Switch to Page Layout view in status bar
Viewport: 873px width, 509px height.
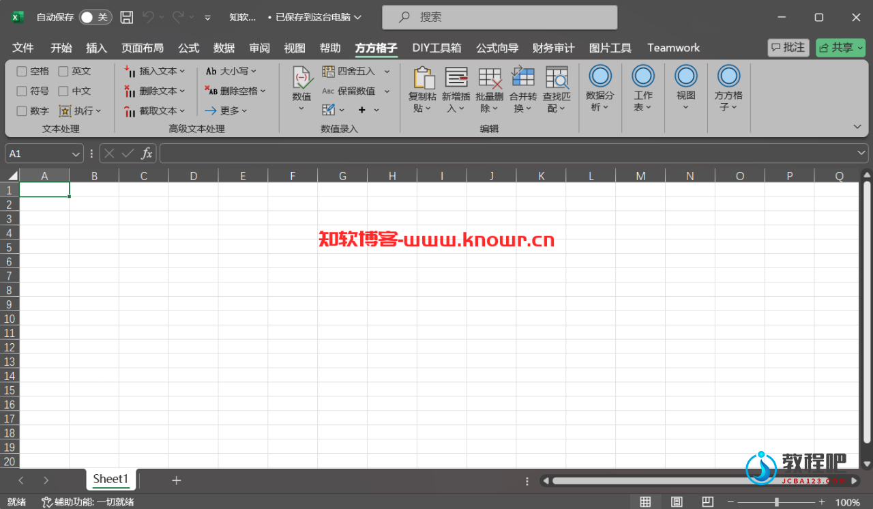(677, 502)
